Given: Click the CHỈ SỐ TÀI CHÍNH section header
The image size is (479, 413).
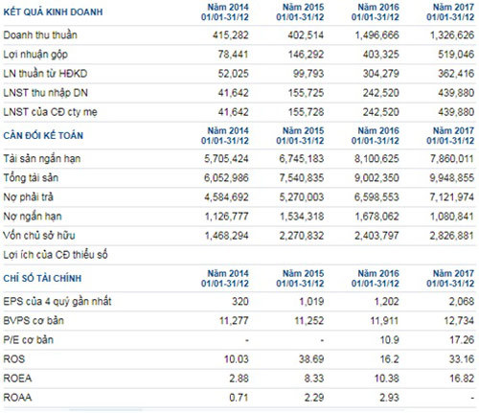Looking at the screenshot, I should [42, 278].
